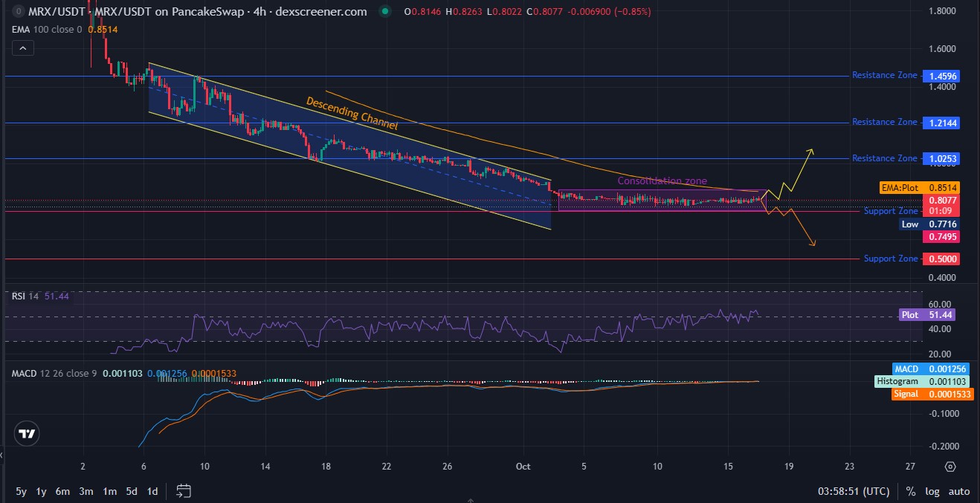The width and height of the screenshot is (980, 503).
Task: Click the Descending Channel text annotation
Action: click(352, 114)
